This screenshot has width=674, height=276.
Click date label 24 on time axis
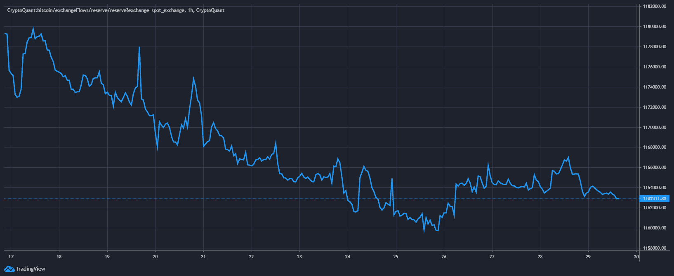tap(348, 257)
